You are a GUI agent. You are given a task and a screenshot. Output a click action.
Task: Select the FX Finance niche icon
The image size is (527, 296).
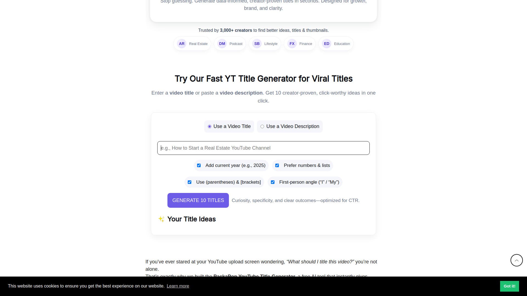(292, 44)
